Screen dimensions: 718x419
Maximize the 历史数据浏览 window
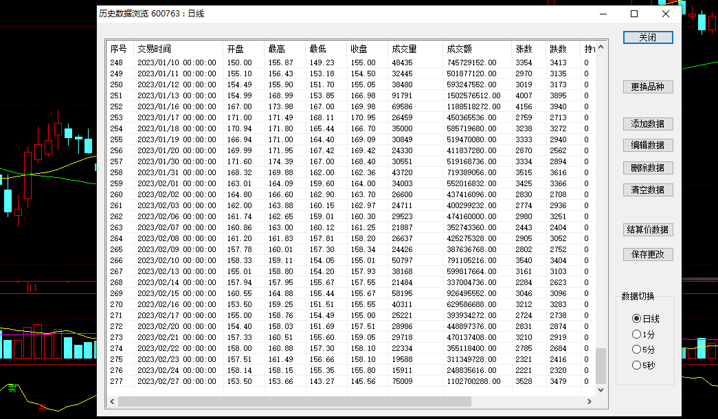click(x=634, y=14)
